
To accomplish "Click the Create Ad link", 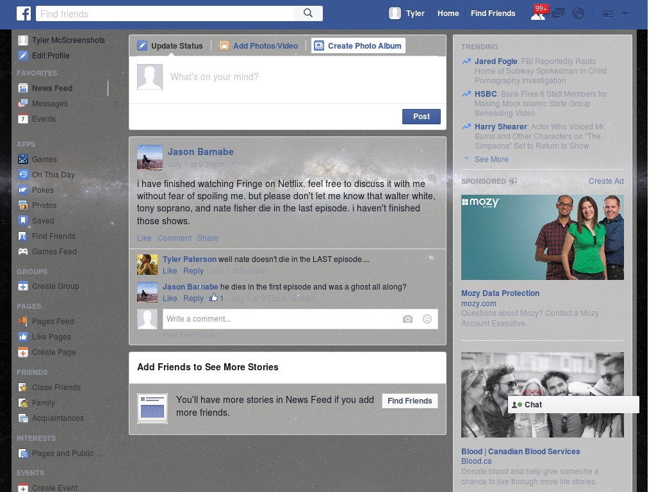I will [x=606, y=181].
